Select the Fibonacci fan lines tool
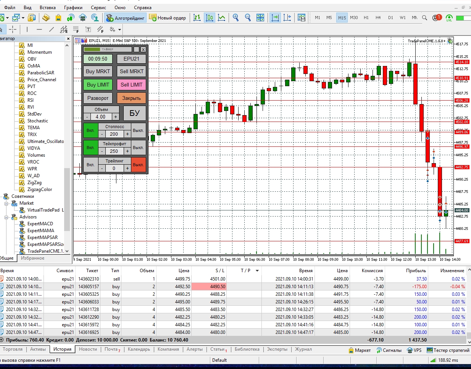The height and width of the screenshot is (369, 471). pos(100,29)
